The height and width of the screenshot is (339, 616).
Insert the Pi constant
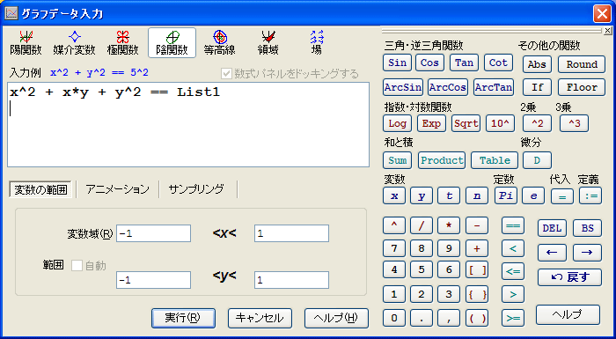pos(506,195)
